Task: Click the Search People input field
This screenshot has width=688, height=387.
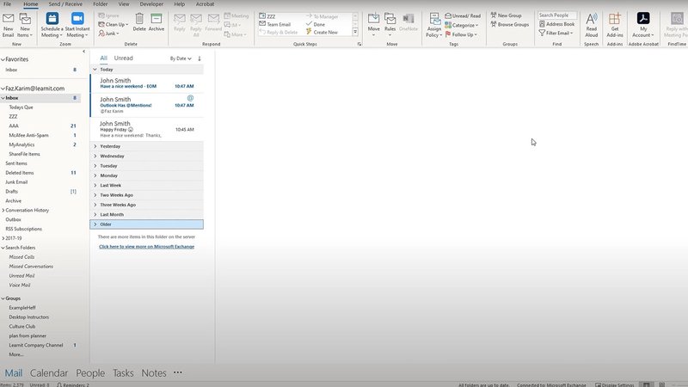Action: (x=557, y=15)
